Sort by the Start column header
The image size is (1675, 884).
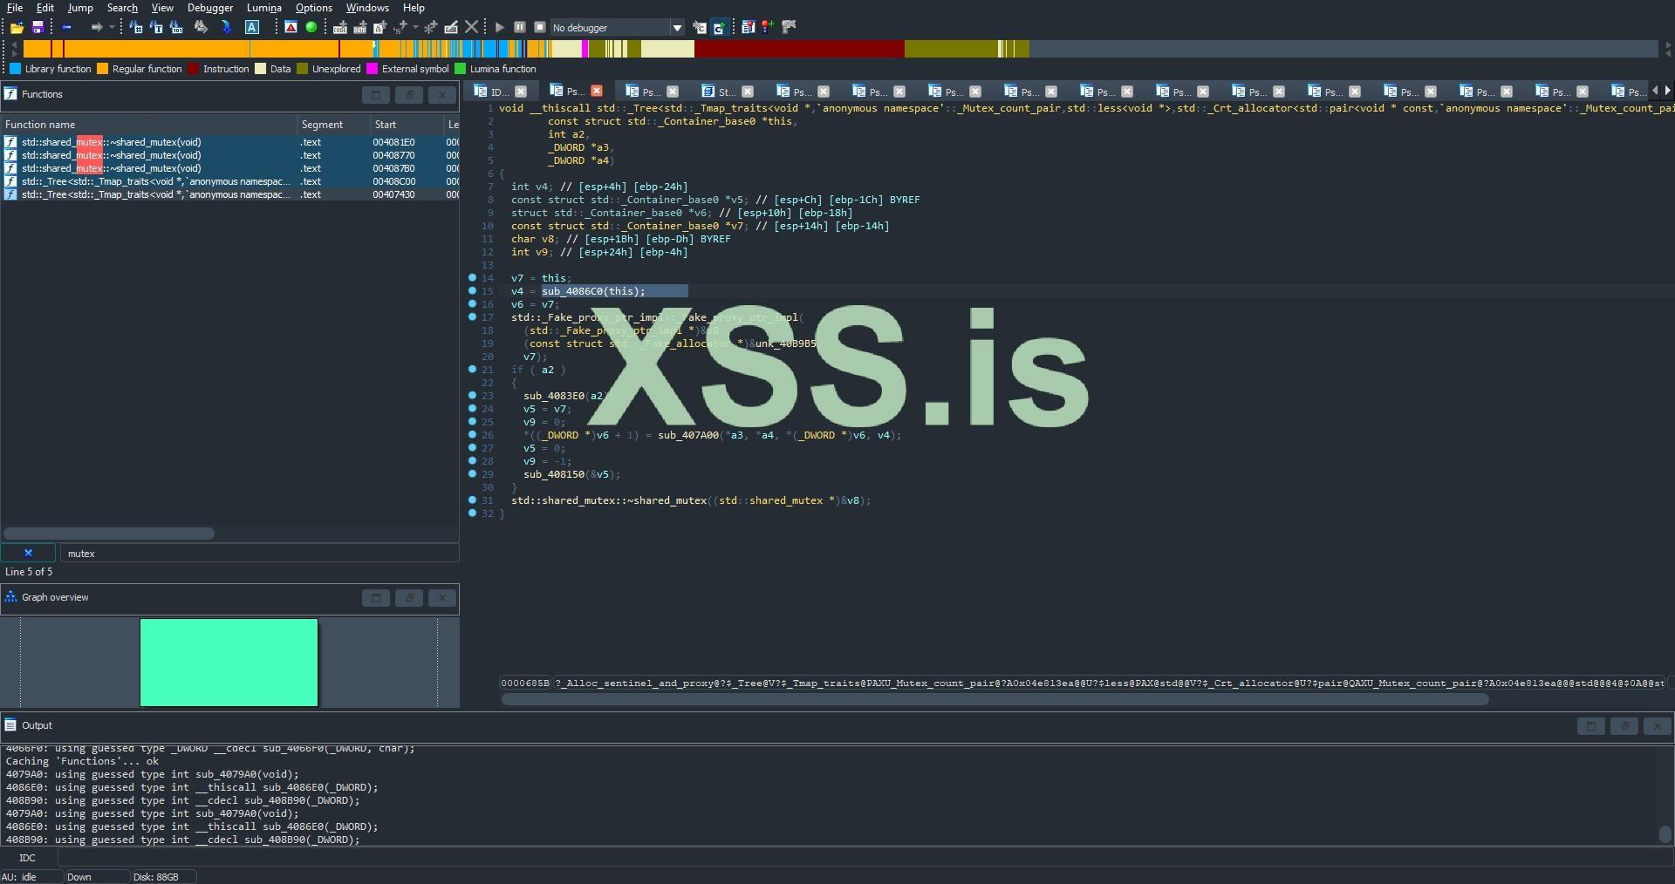click(407, 125)
